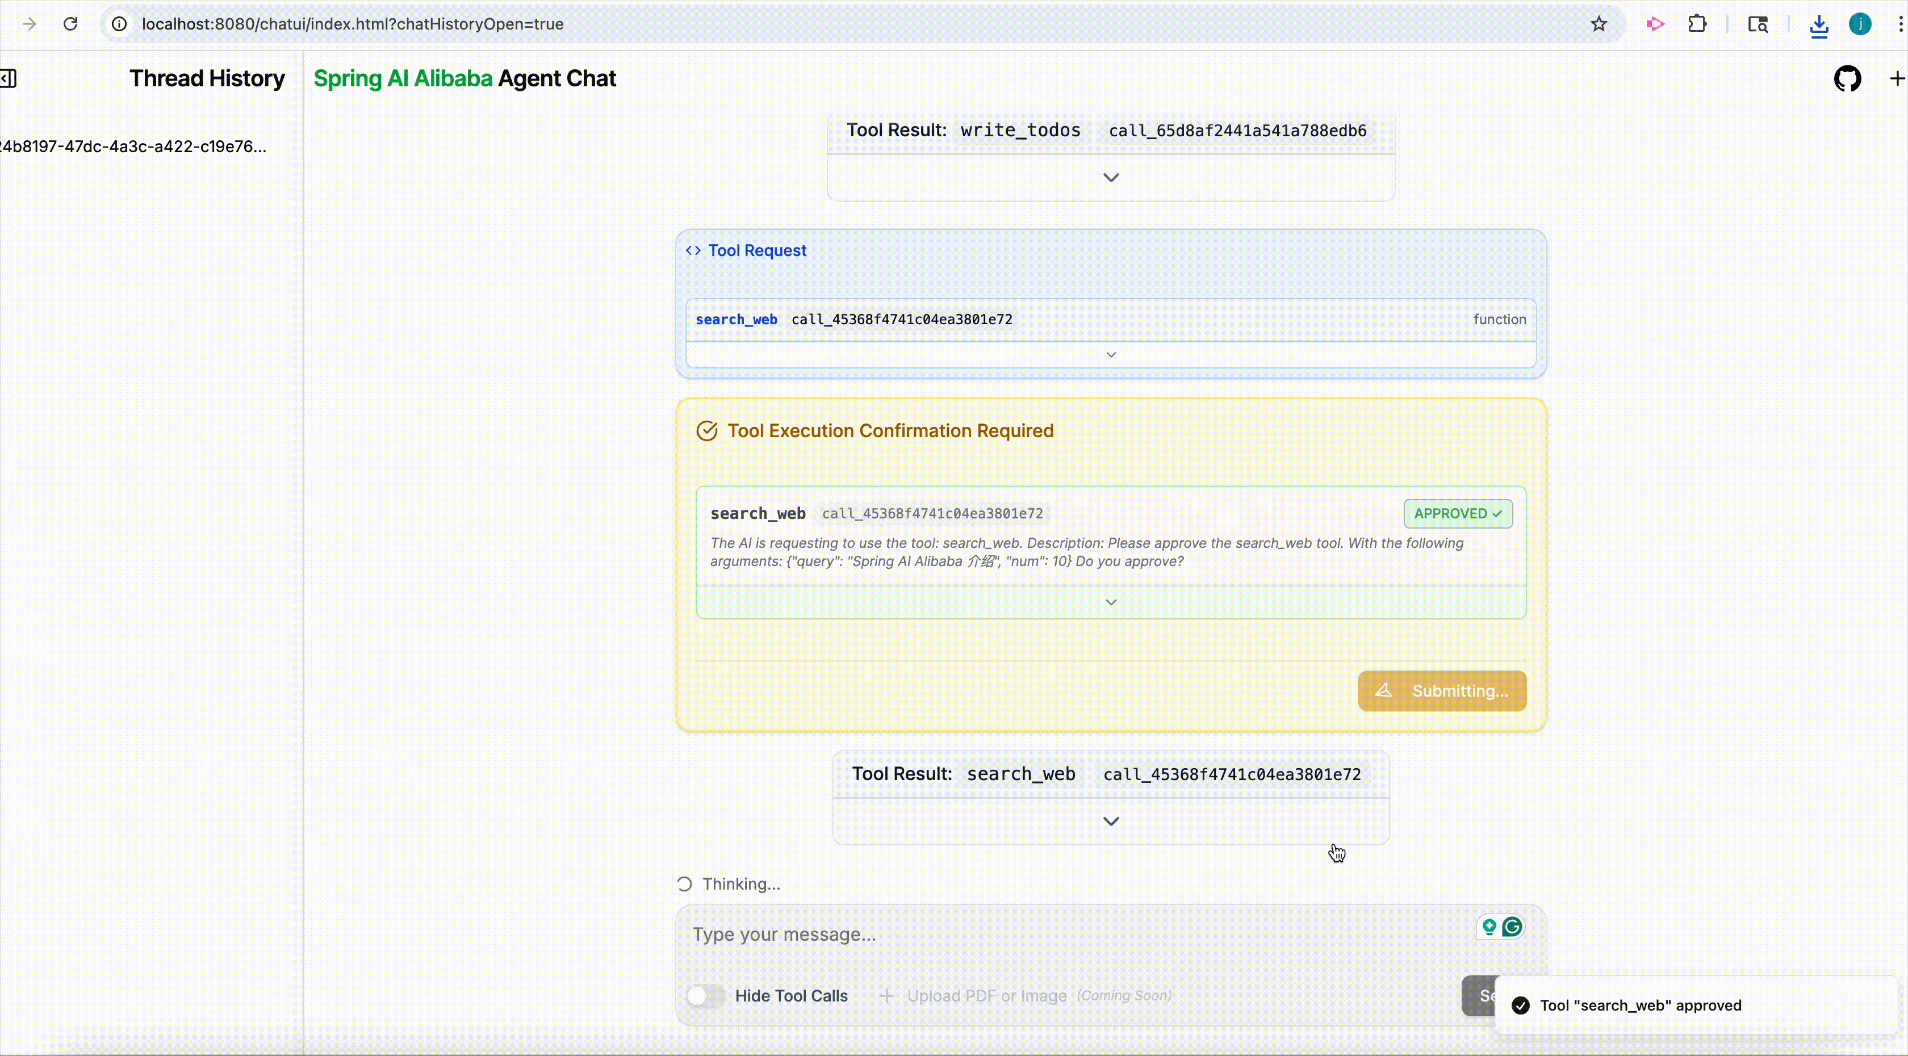Click the APPROVED status badge
This screenshot has height=1056, width=1908.
click(1456, 513)
